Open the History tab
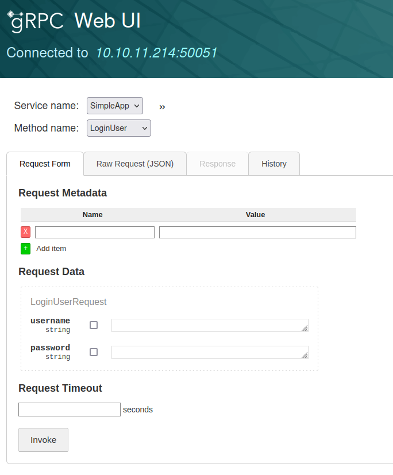Screen dimensions: 393x475 [274, 164]
